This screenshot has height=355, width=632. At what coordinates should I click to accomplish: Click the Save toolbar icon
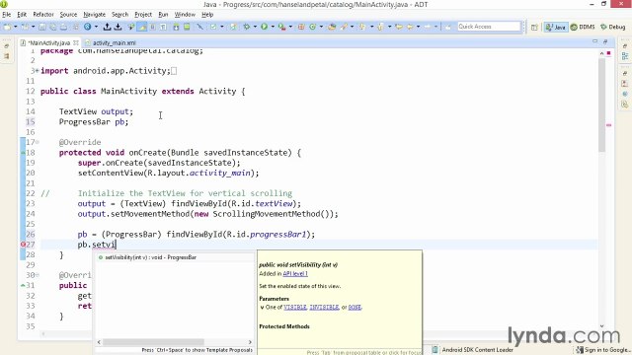coord(41,27)
